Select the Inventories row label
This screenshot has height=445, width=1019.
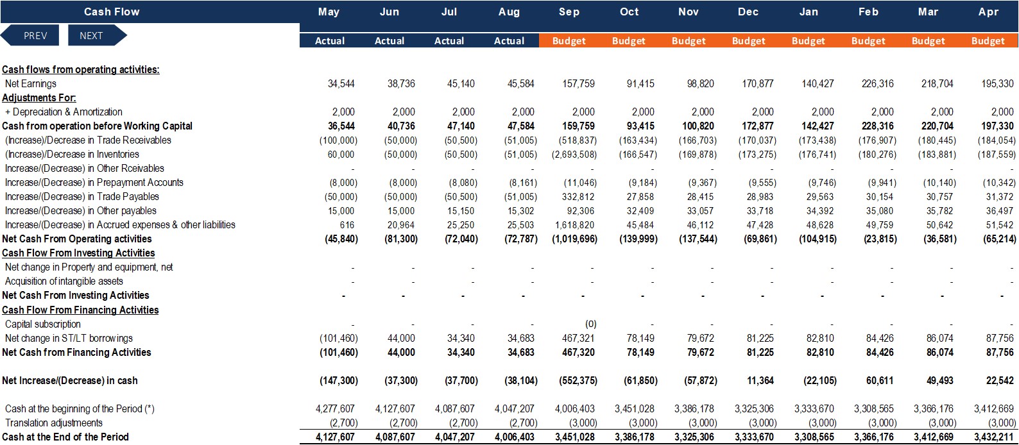tap(72, 154)
